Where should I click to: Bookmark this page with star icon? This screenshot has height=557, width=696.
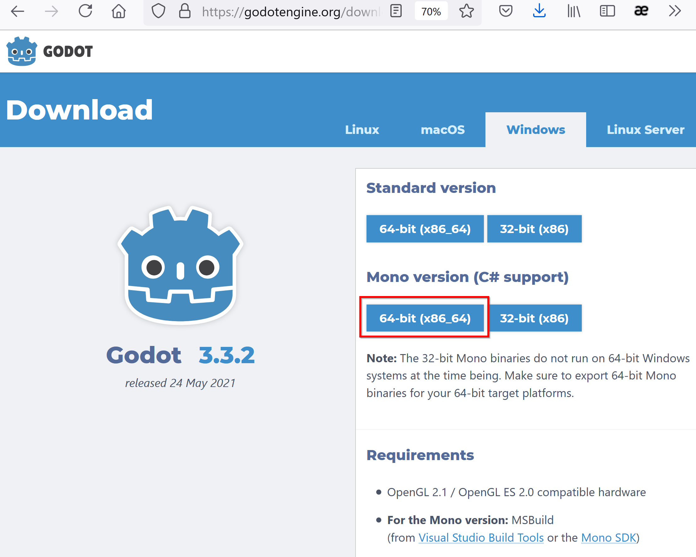(467, 11)
